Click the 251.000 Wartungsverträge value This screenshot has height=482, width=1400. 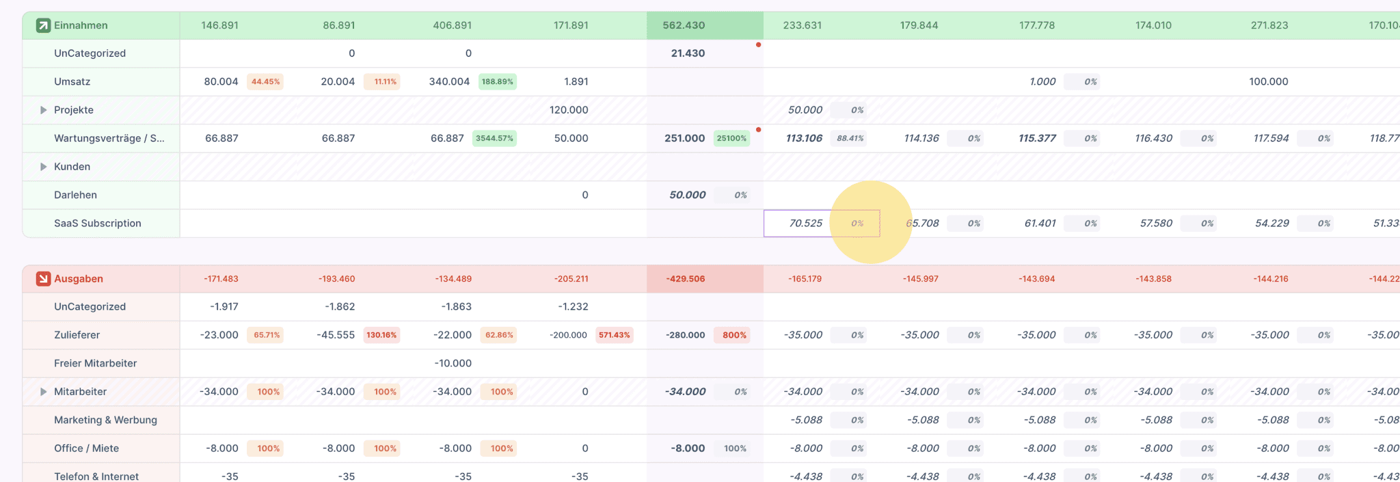684,138
